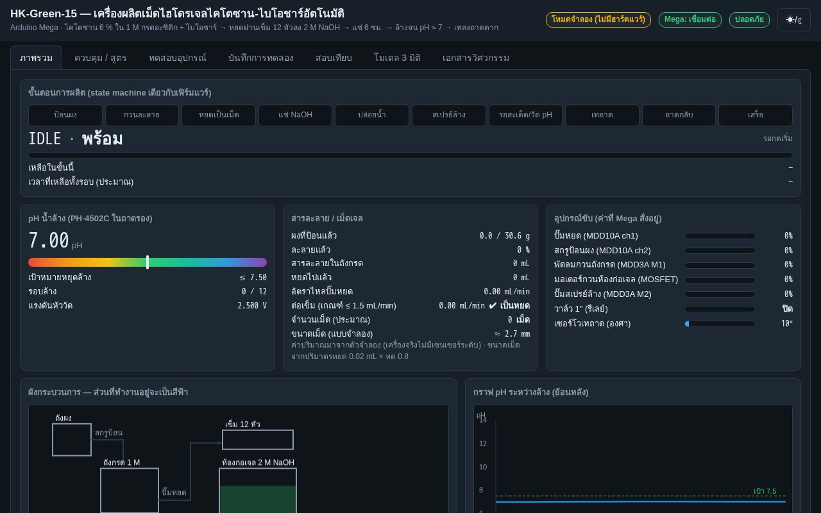This screenshot has height=513, width=821.
Task: Open the ทดสอบอุปกรณ์ tab
Action: 178,58
